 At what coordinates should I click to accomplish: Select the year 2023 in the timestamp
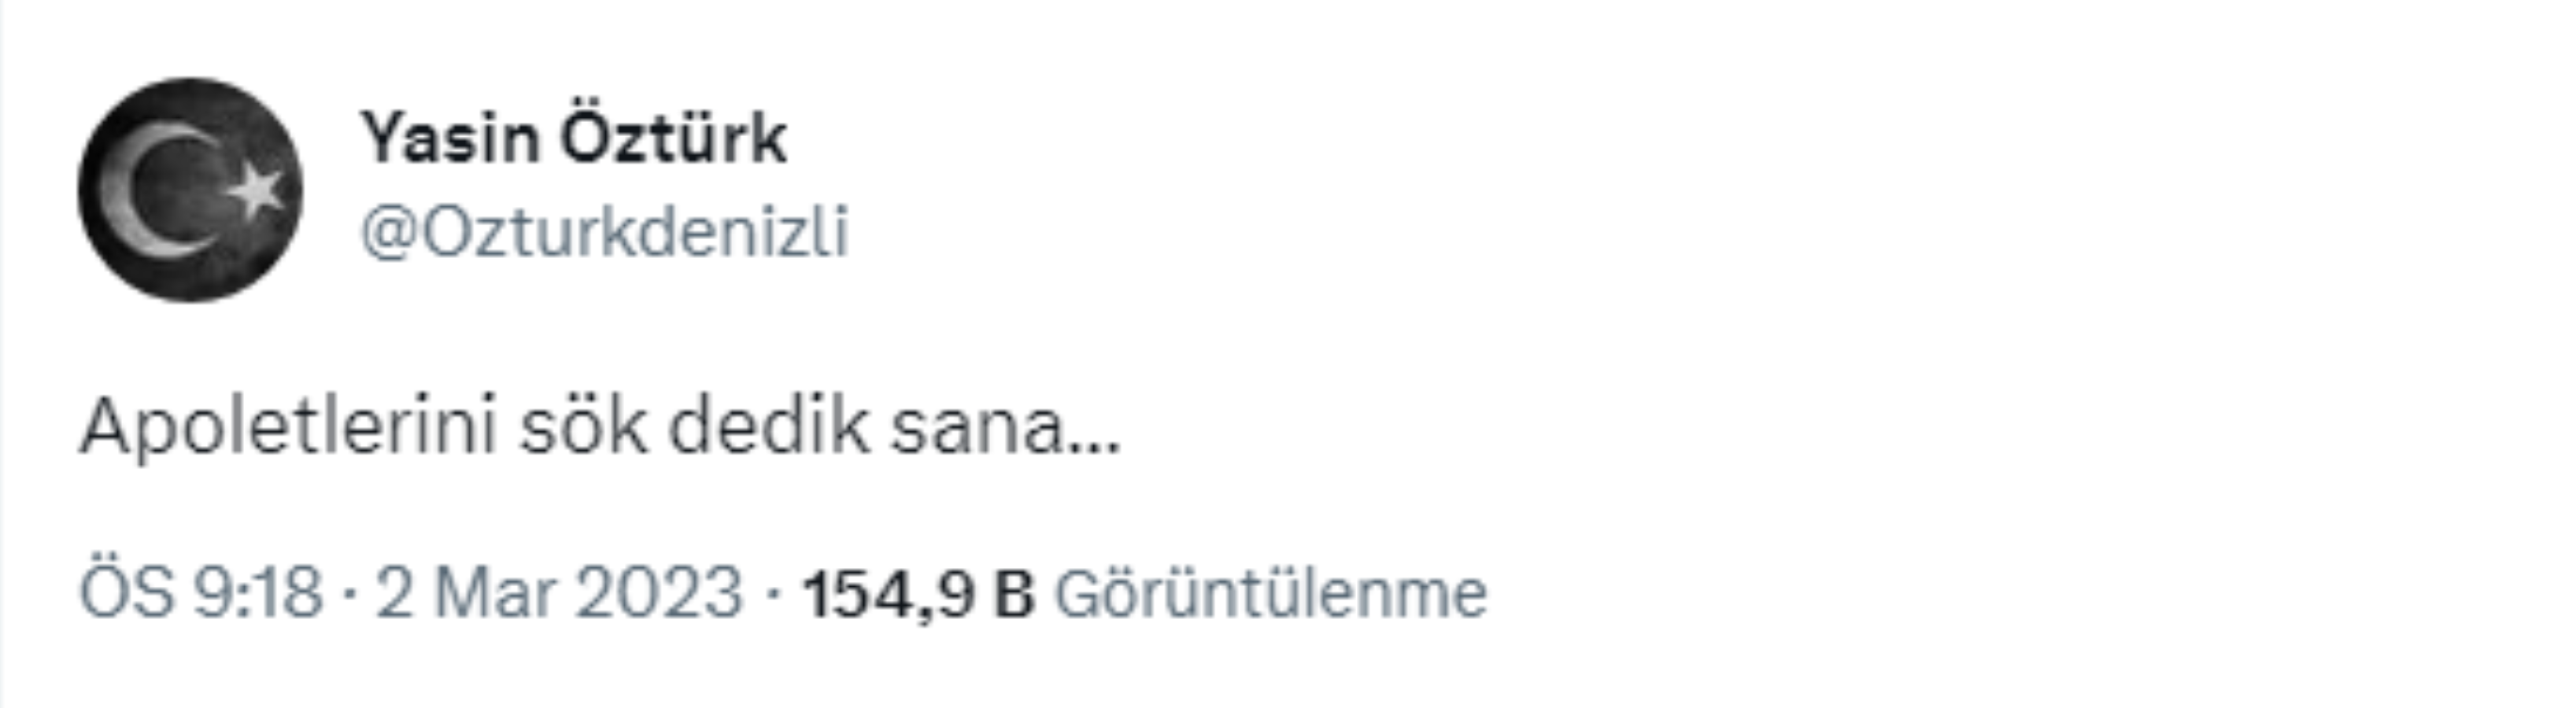click(x=660, y=592)
